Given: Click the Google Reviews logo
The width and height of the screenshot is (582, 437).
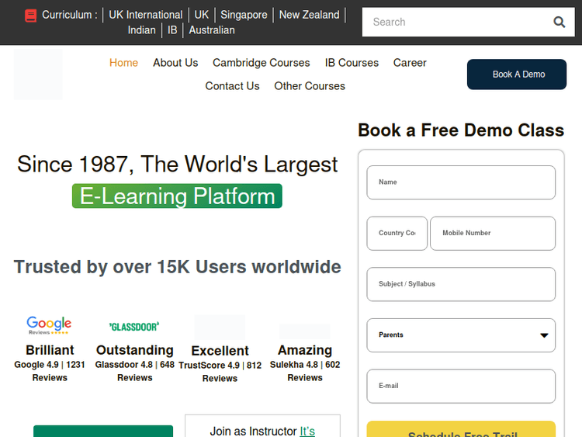Looking at the screenshot, I should 49,325.
